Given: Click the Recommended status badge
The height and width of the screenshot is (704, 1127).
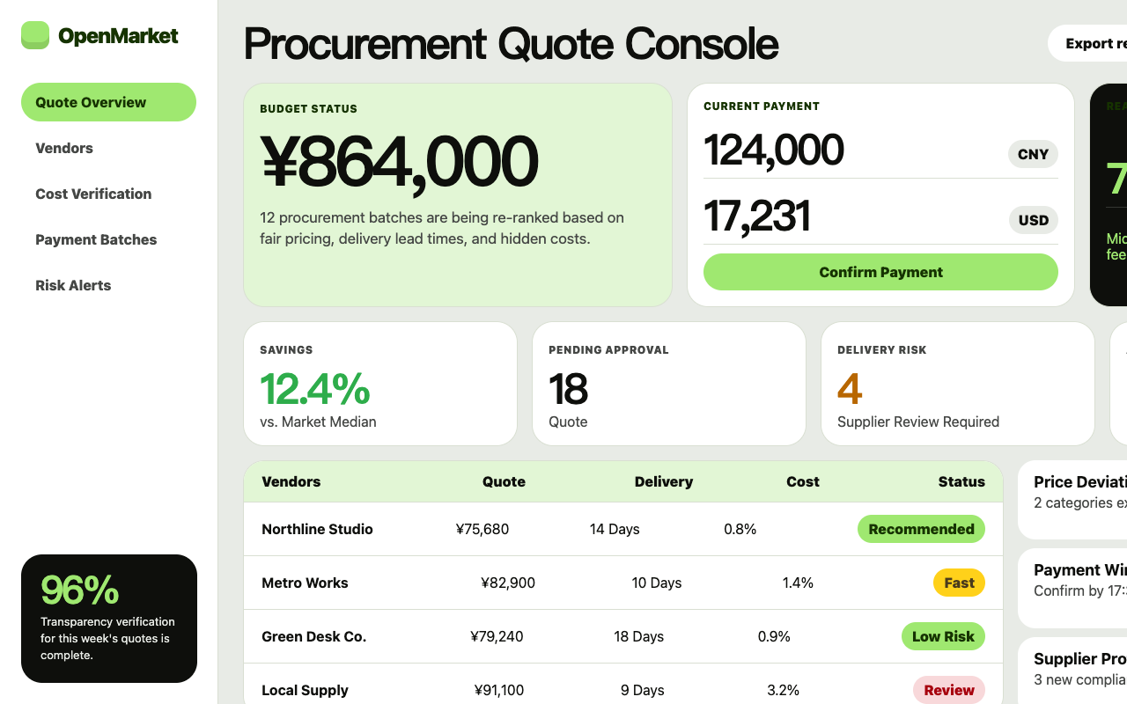Looking at the screenshot, I should click(921, 529).
